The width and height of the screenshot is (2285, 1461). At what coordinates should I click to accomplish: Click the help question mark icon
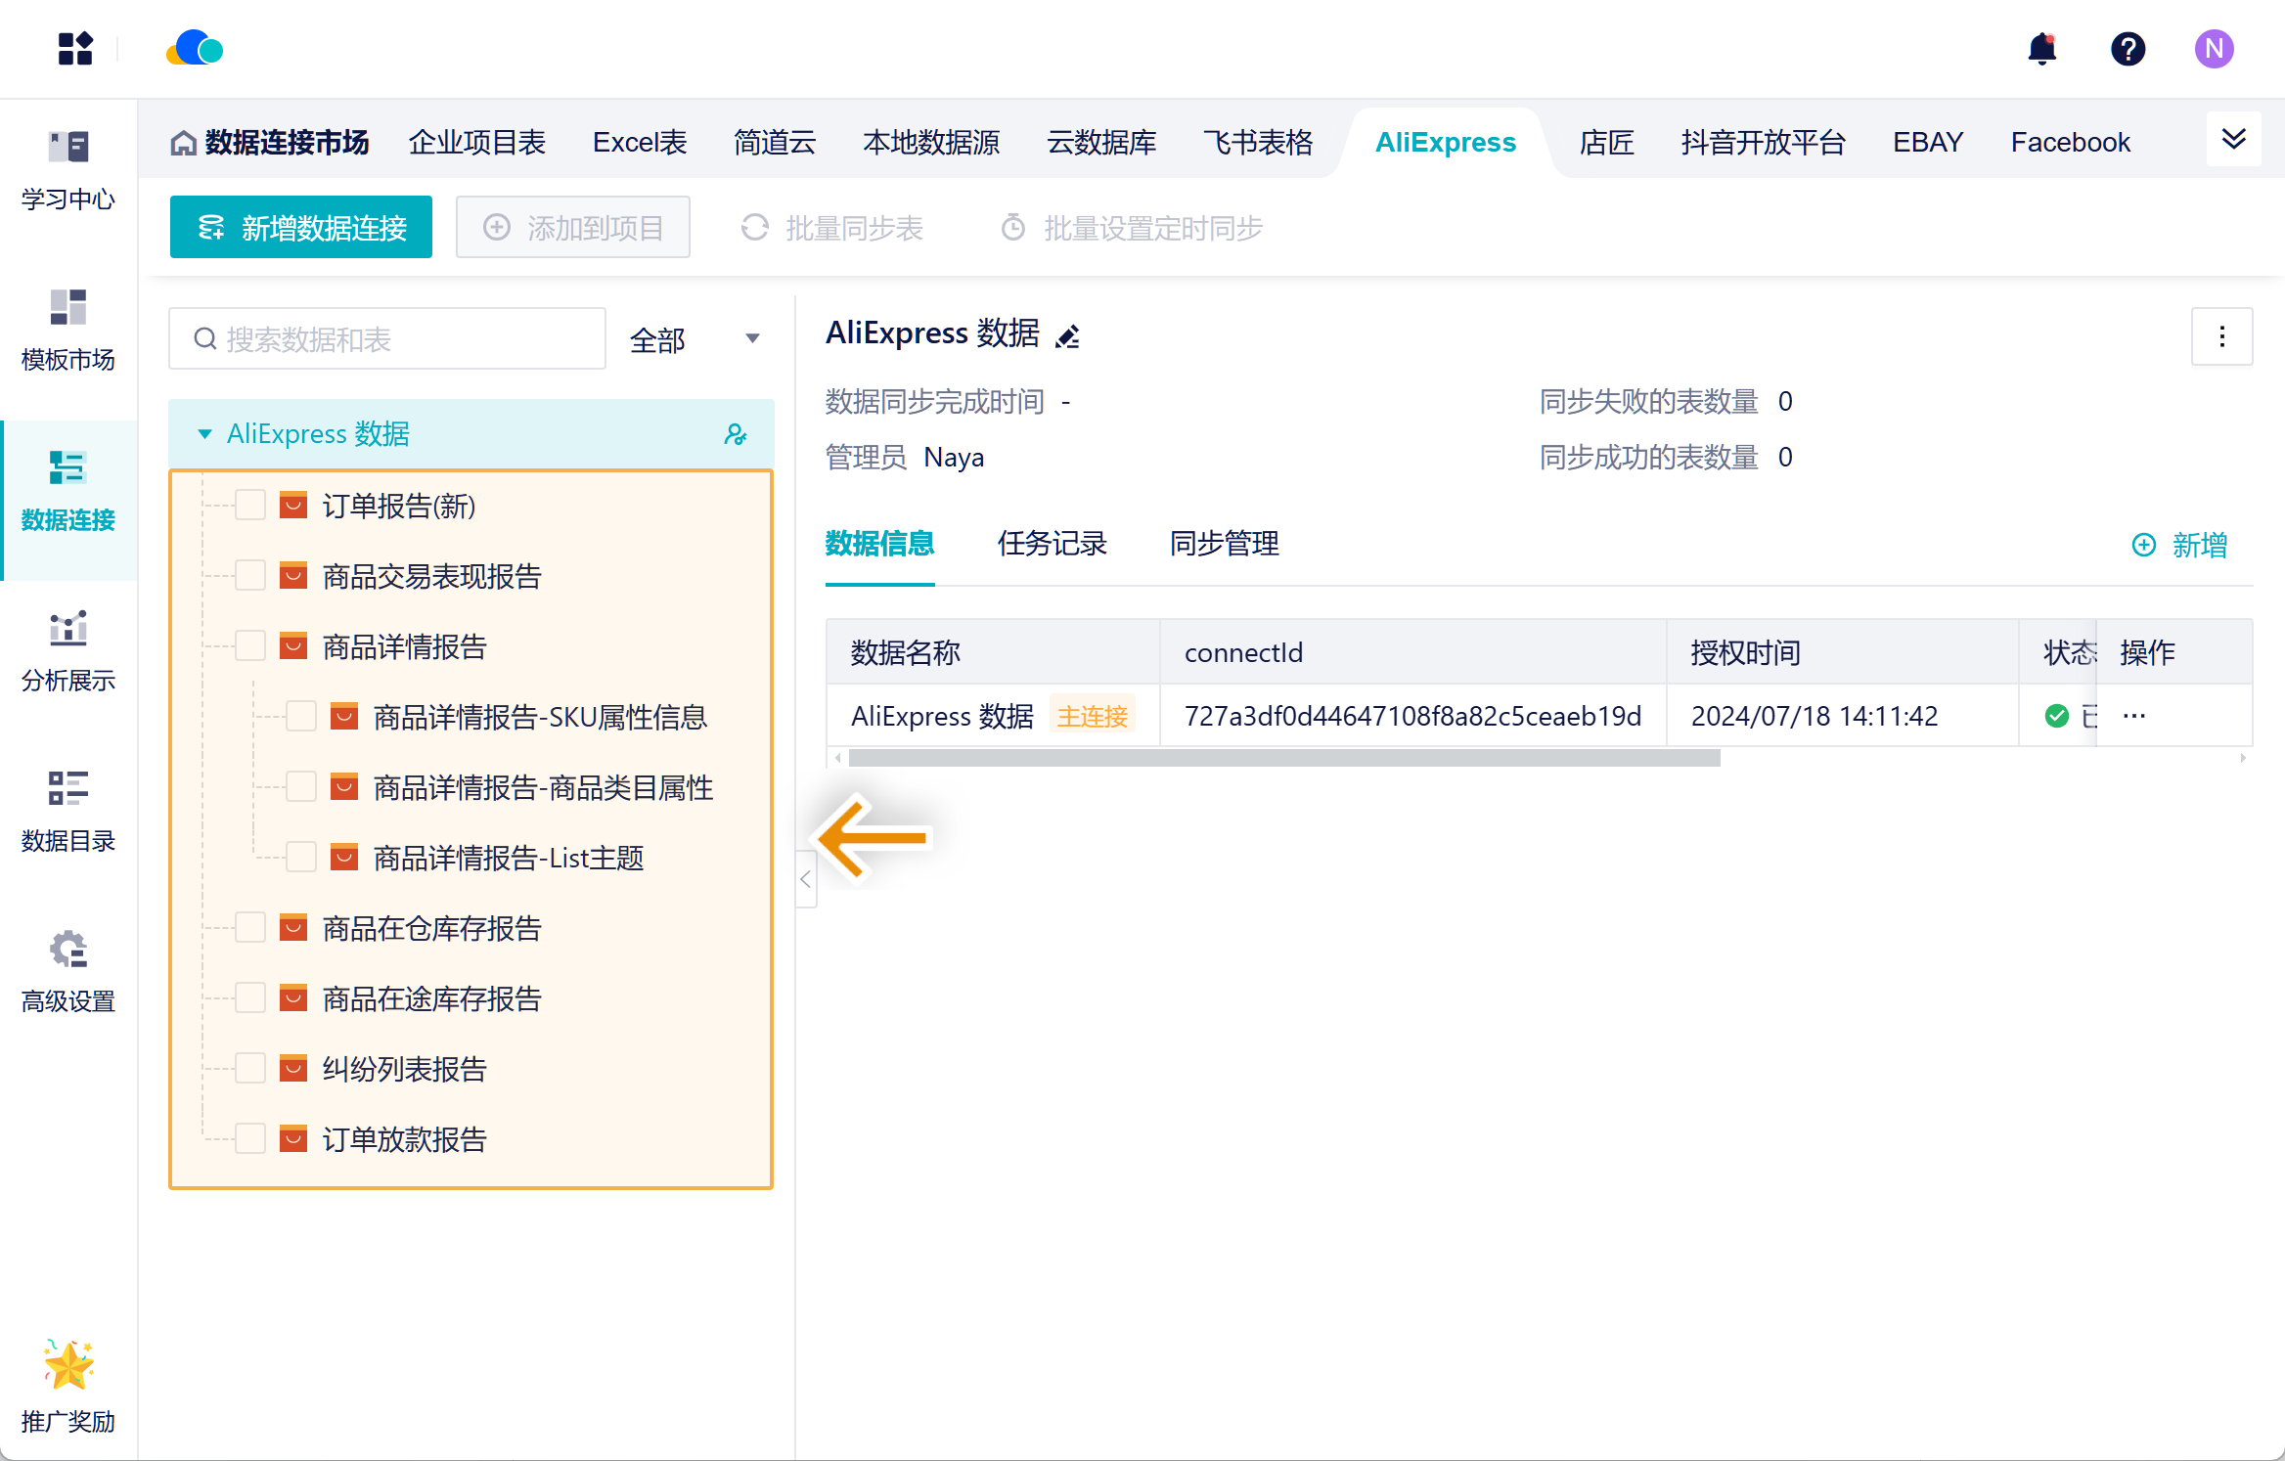2128,49
